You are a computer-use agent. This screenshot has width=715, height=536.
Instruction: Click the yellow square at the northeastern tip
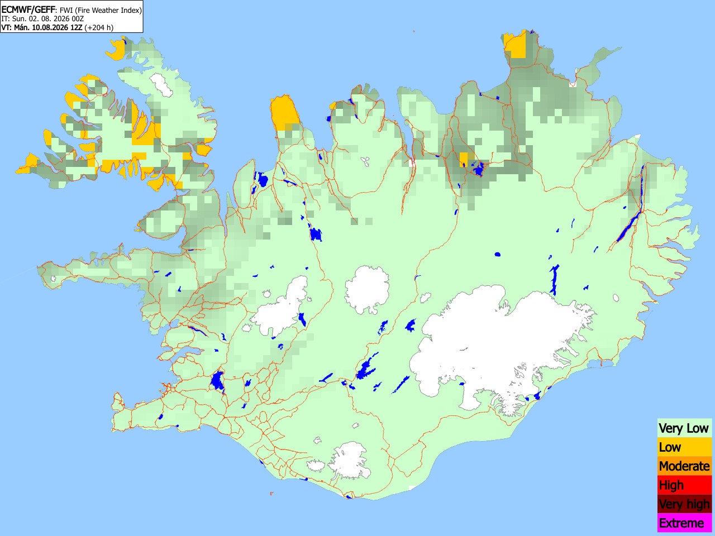515,46
